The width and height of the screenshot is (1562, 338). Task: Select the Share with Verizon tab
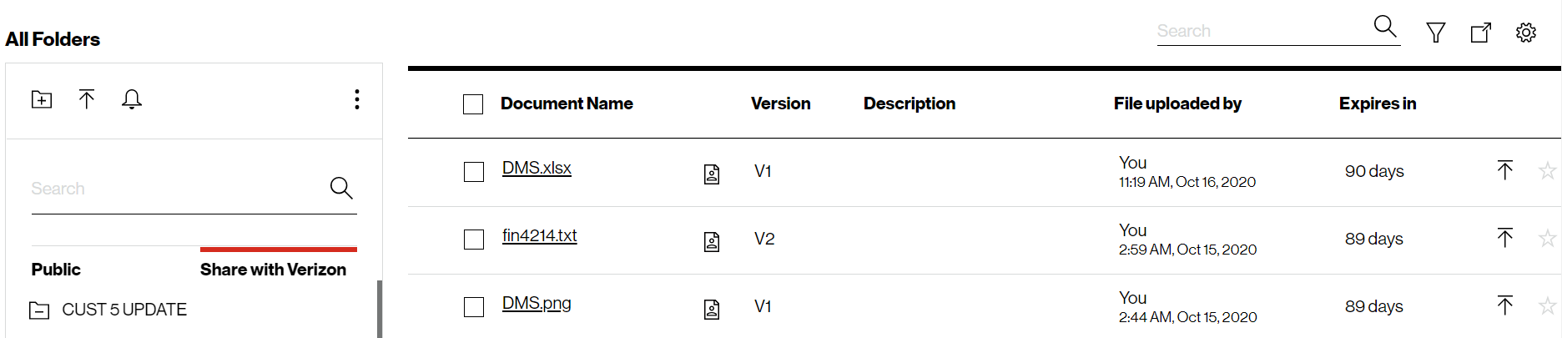(x=273, y=270)
